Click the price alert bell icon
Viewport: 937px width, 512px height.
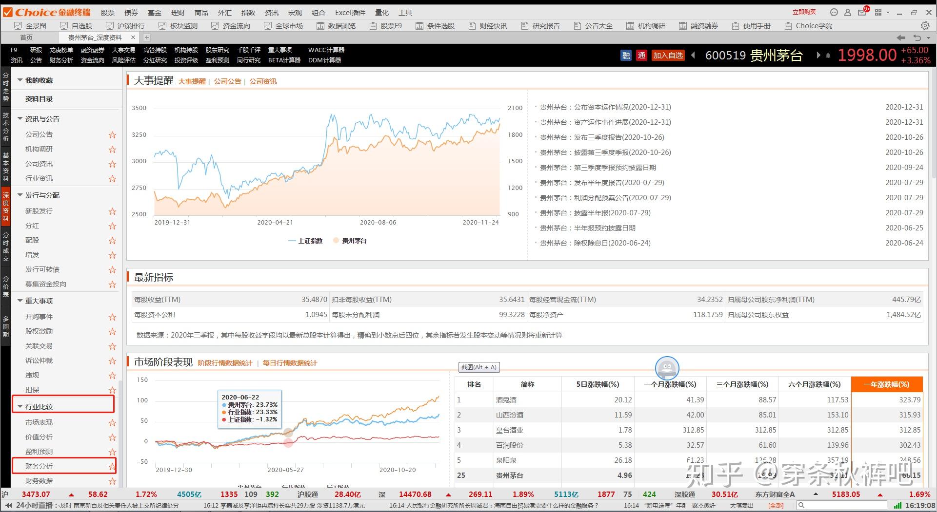point(828,56)
